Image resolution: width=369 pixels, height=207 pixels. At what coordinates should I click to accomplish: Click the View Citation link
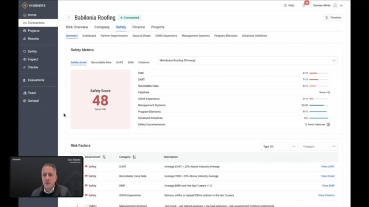pos(326,195)
